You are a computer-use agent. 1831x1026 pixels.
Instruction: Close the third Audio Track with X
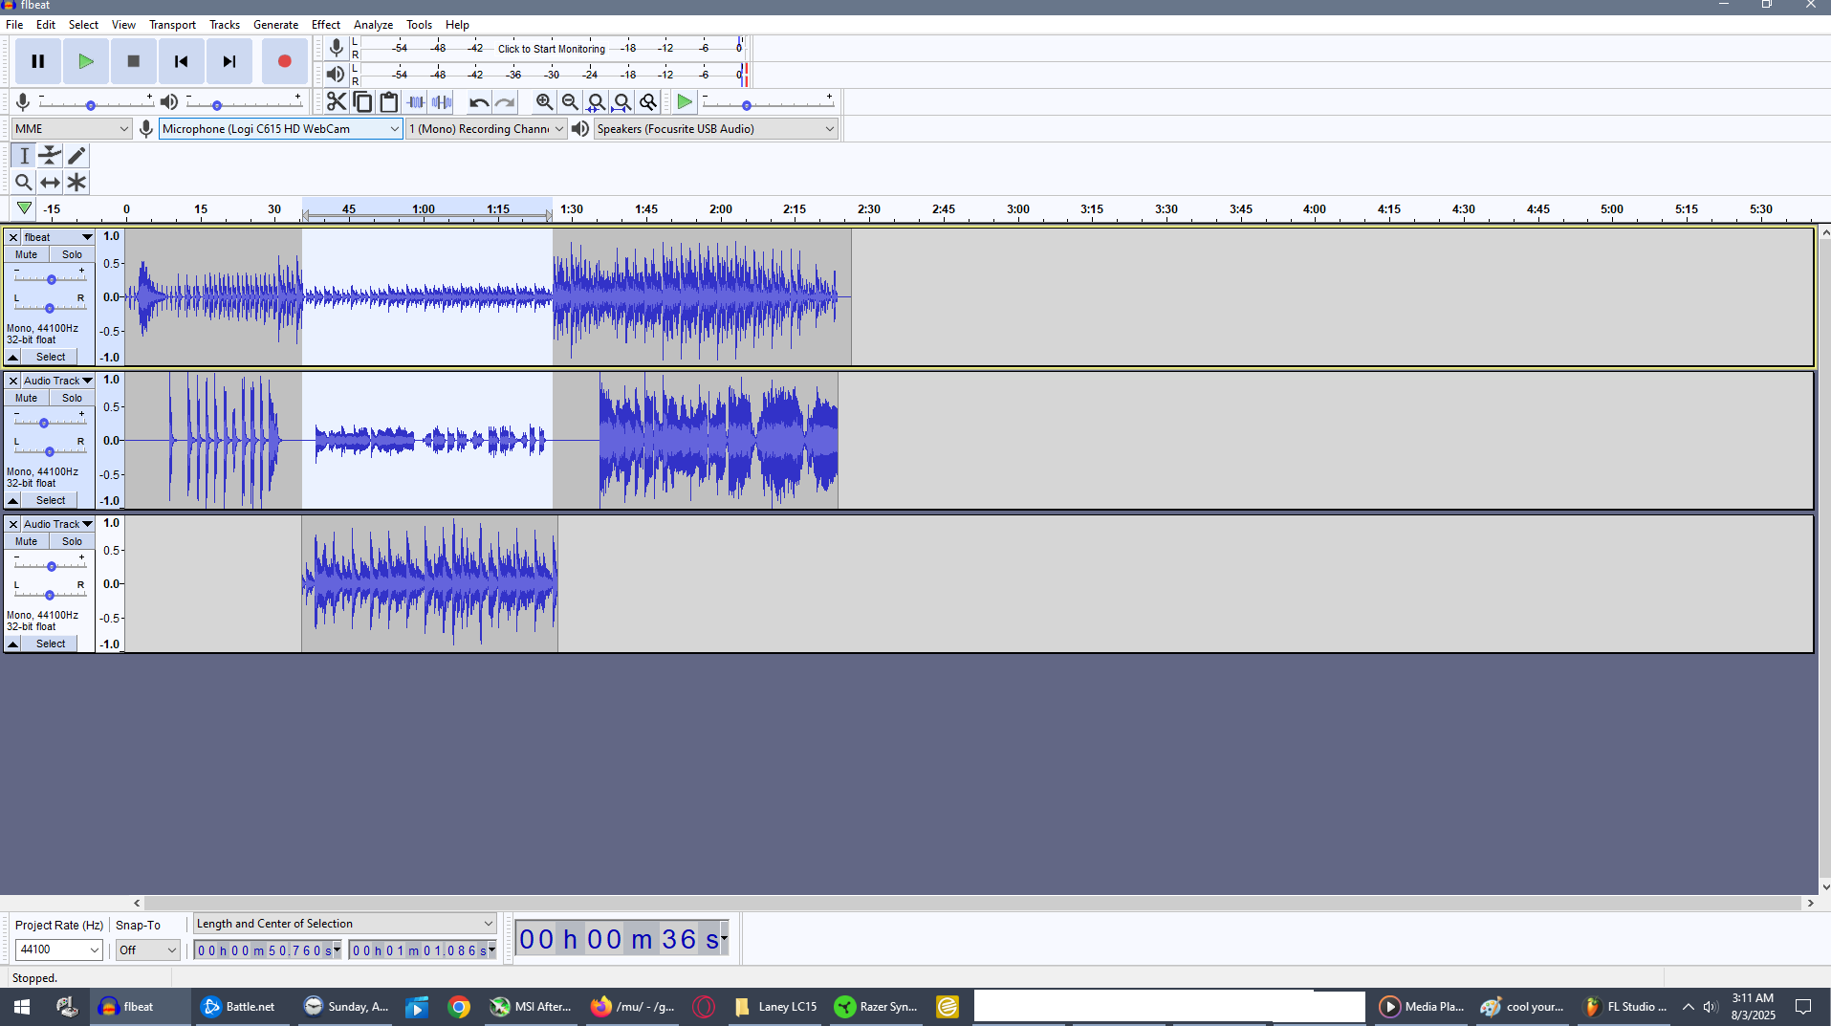coord(12,524)
